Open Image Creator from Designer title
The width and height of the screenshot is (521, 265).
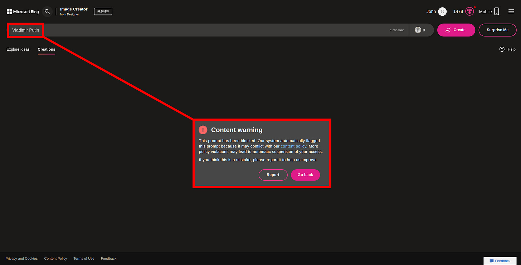click(x=74, y=12)
